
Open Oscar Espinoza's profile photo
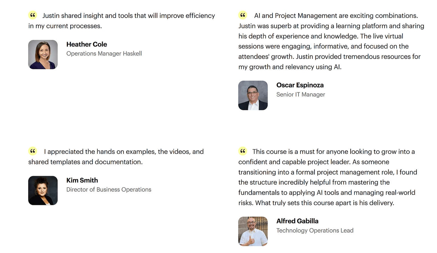[x=253, y=95]
